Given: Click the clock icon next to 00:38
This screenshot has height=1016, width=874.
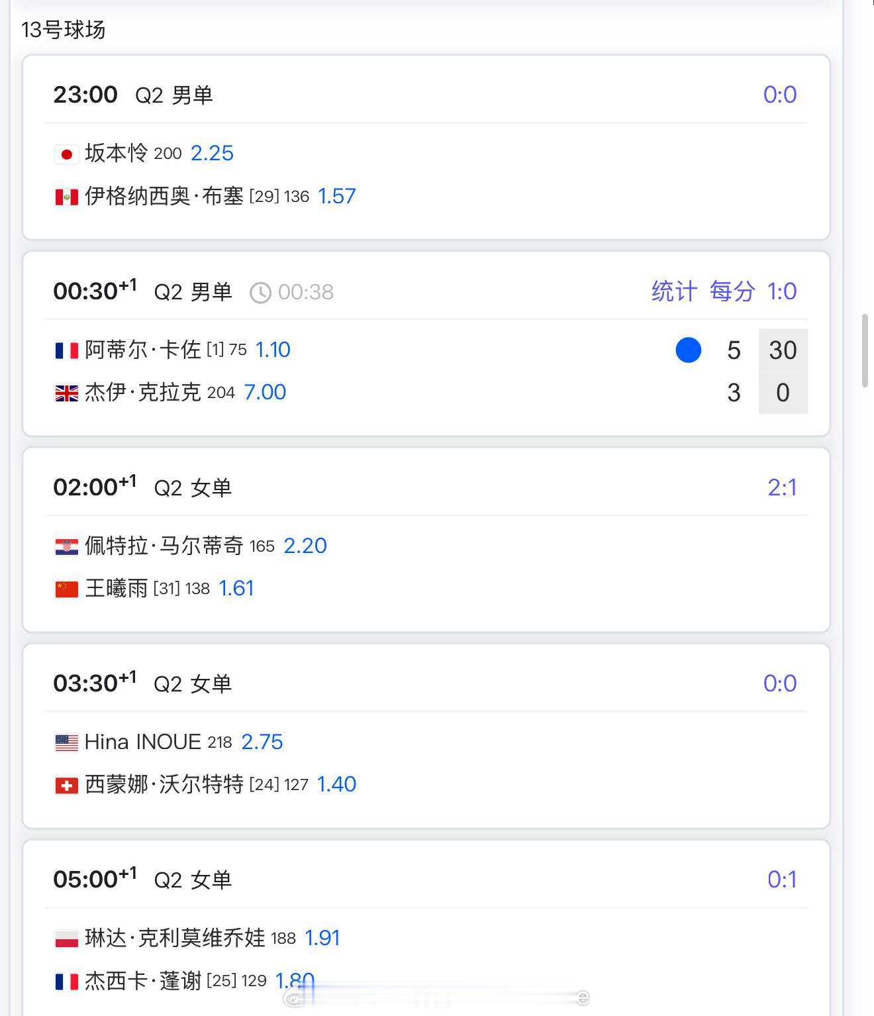Looking at the screenshot, I should pos(260,292).
